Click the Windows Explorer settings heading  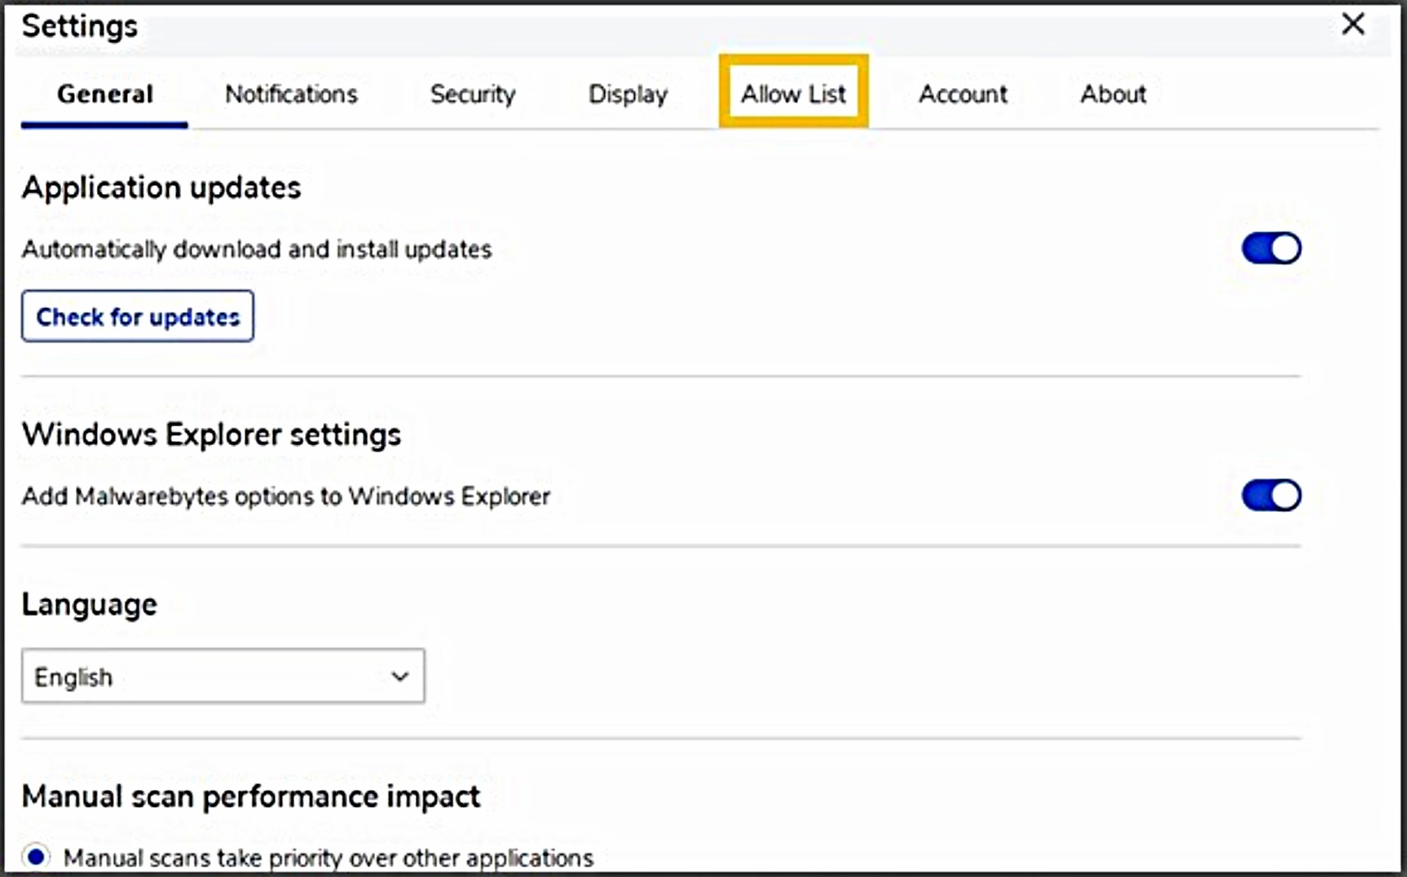click(x=211, y=434)
